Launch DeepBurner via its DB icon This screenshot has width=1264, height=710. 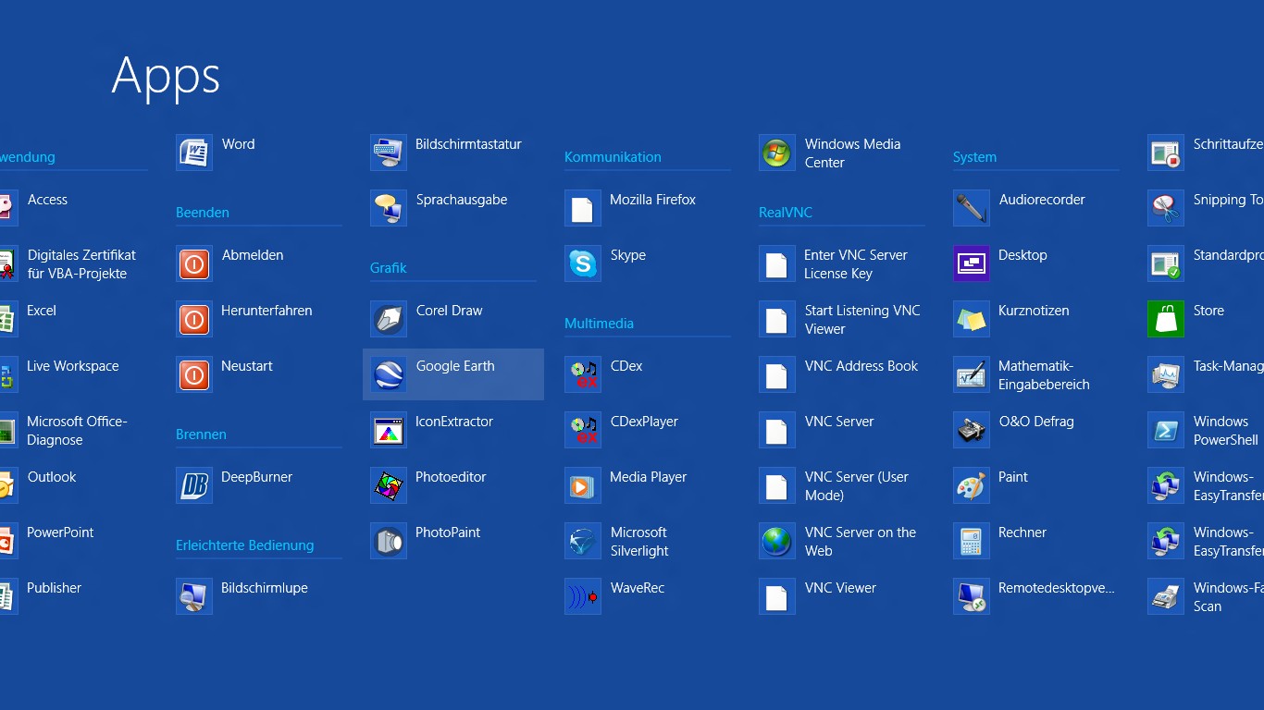194,485
